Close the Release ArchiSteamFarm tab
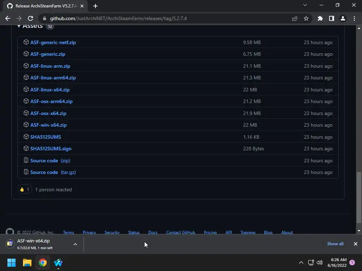This screenshot has width=362, height=271. click(82, 6)
